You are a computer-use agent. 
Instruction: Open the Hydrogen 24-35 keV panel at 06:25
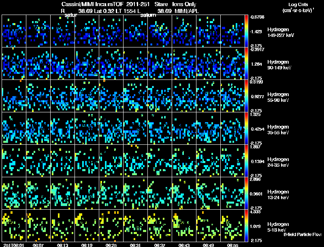point(111,161)
